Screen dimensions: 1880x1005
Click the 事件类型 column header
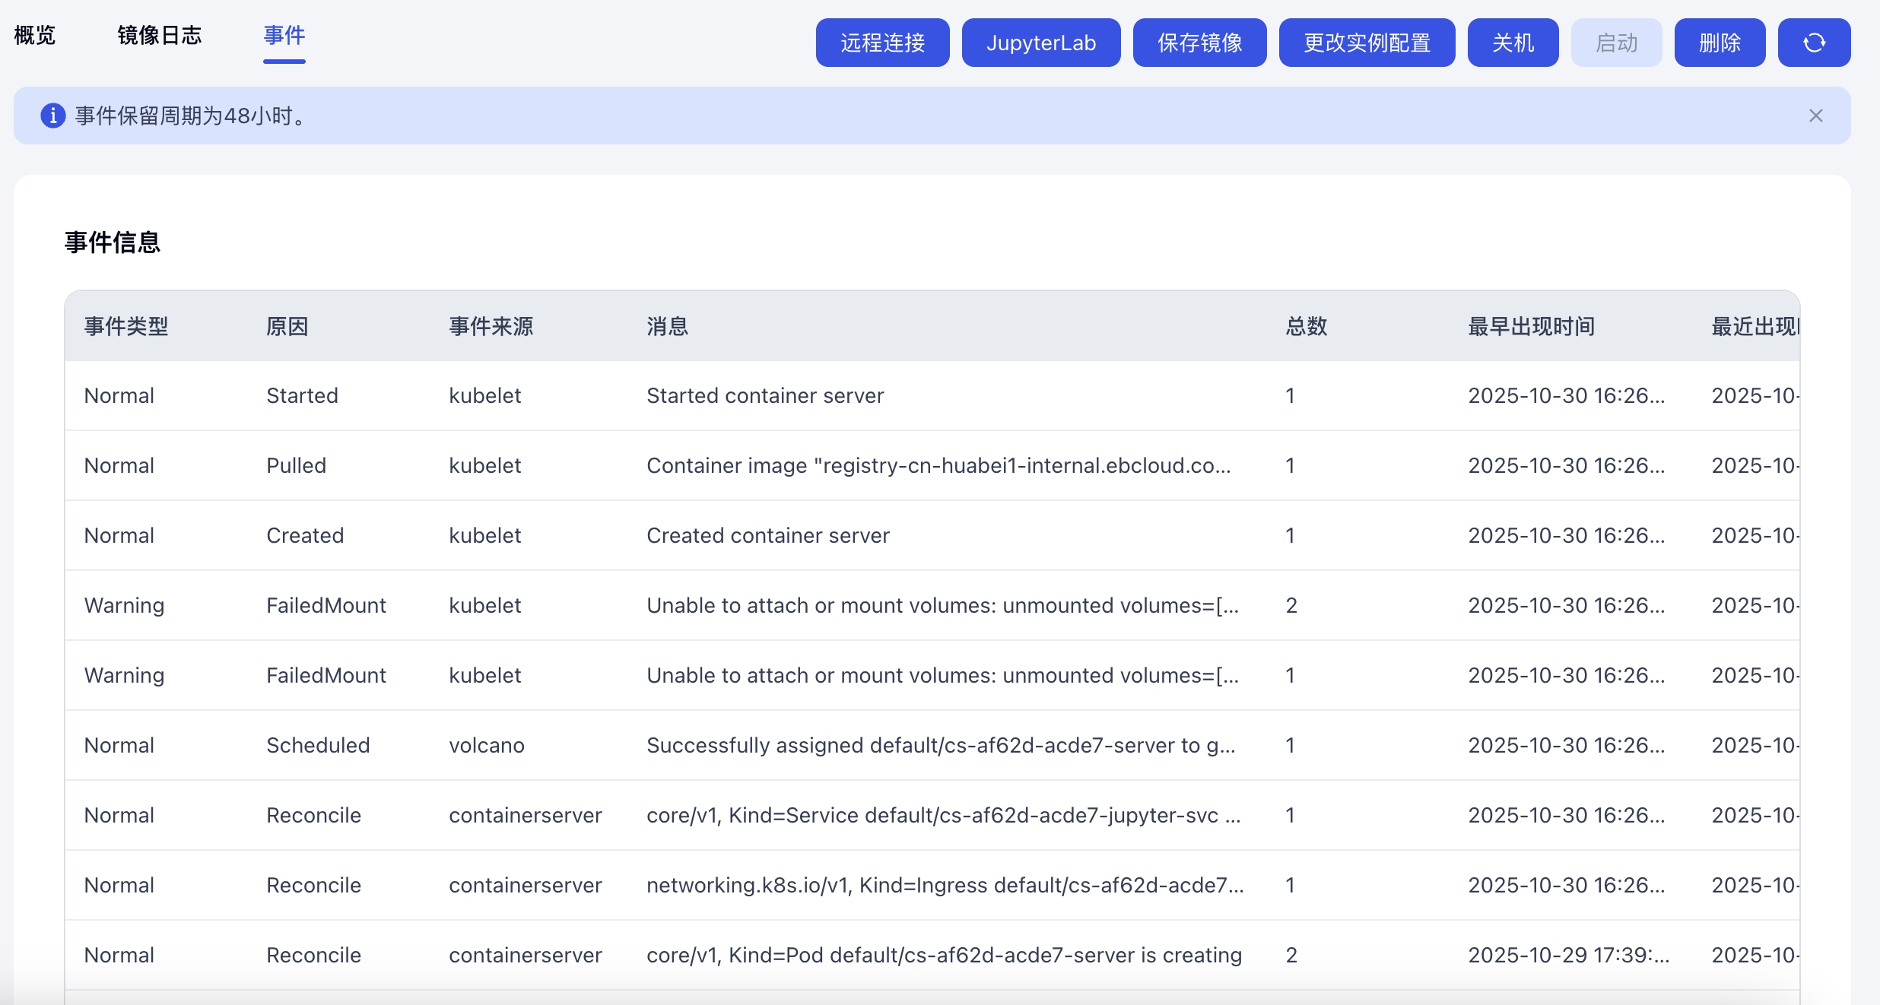pos(126,326)
